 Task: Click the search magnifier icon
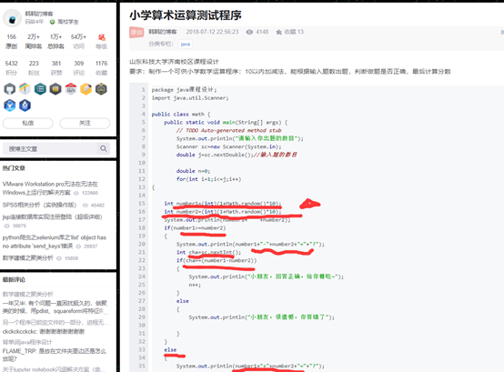103,148
